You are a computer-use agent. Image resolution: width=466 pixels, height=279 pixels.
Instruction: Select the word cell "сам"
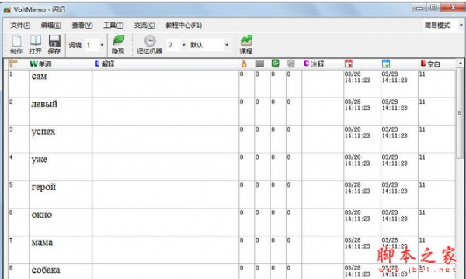coord(61,84)
